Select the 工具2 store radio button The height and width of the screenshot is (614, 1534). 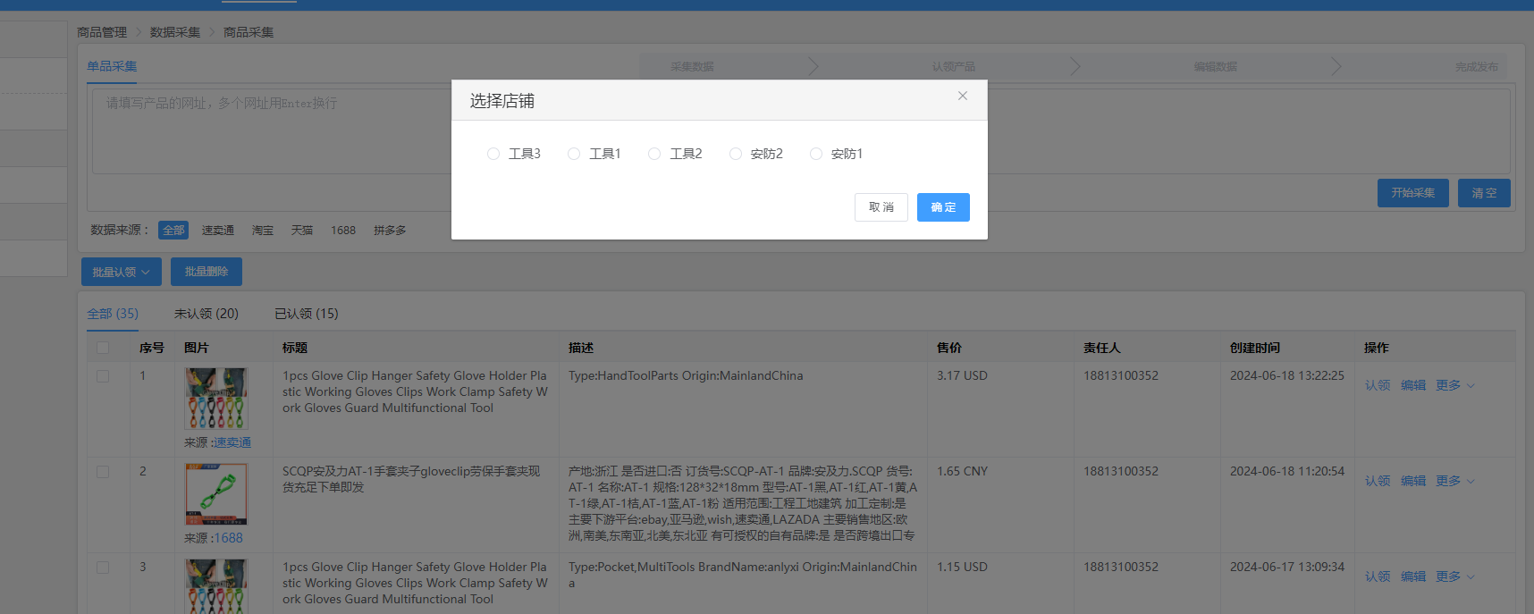pyautogui.click(x=654, y=154)
